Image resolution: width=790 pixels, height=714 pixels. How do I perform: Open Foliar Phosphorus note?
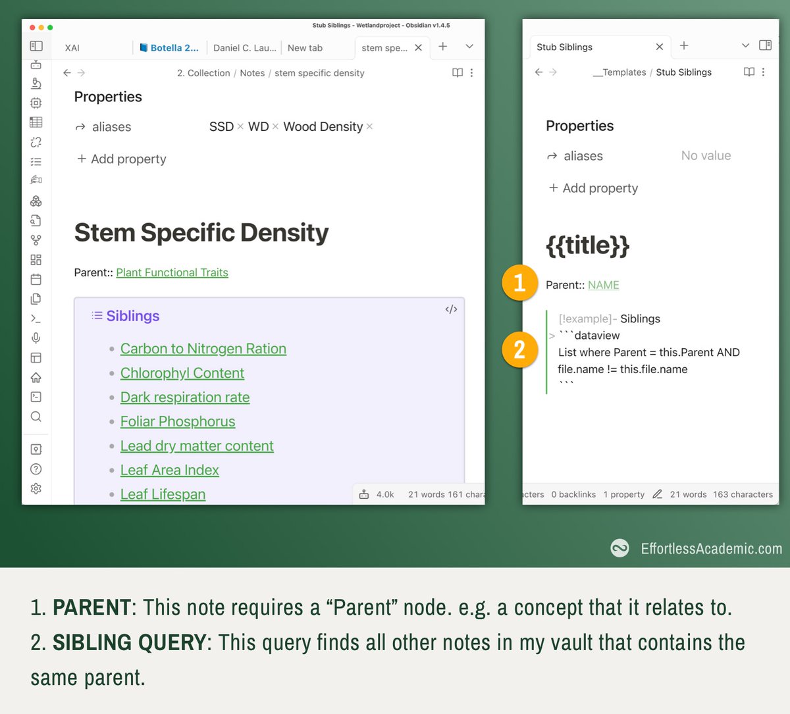178,422
